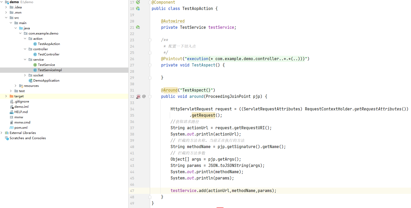This screenshot has height=208, width=411.
Task: Place cursor on testService.add line 47
Action: (223, 191)
